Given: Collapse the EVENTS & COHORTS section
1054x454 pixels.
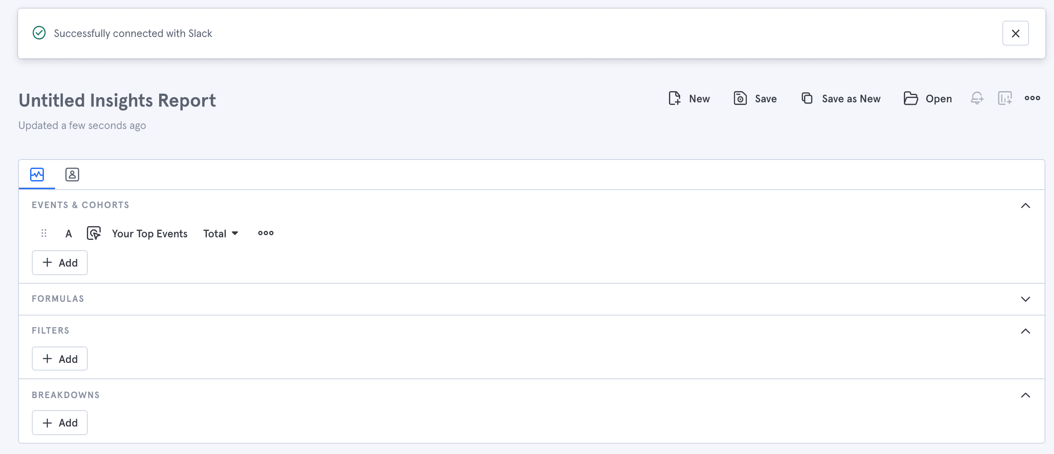Looking at the screenshot, I should tap(1026, 206).
